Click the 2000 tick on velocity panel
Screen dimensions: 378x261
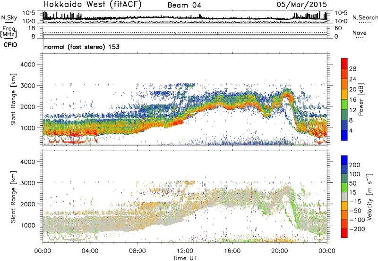[x=28, y=204]
